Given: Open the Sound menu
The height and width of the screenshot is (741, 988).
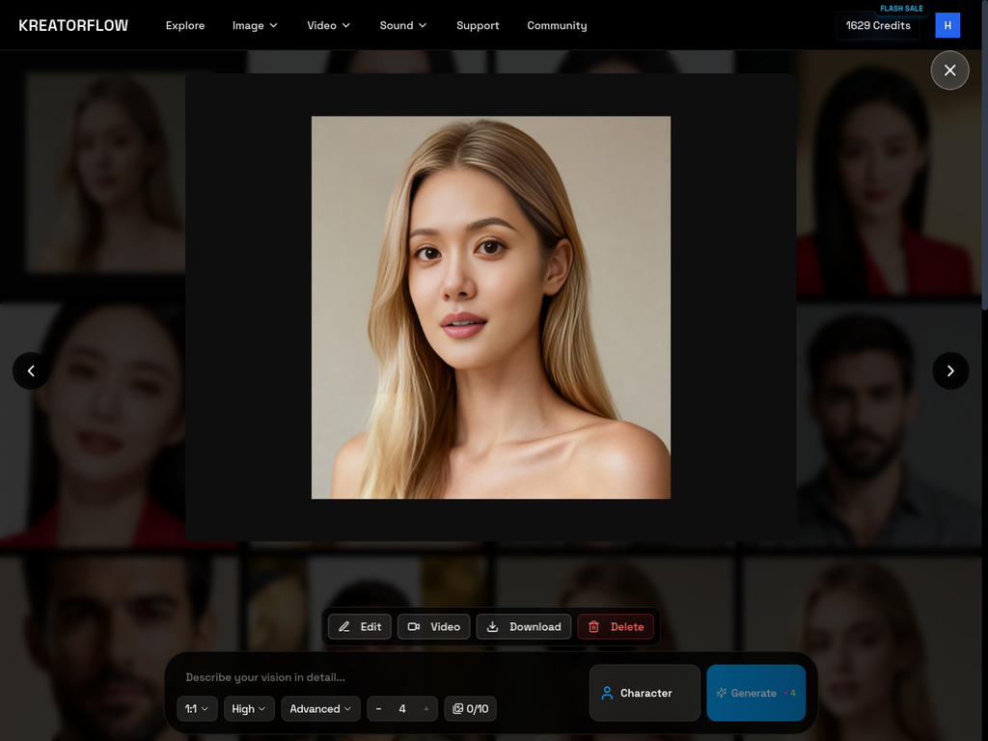Looking at the screenshot, I should pos(402,25).
